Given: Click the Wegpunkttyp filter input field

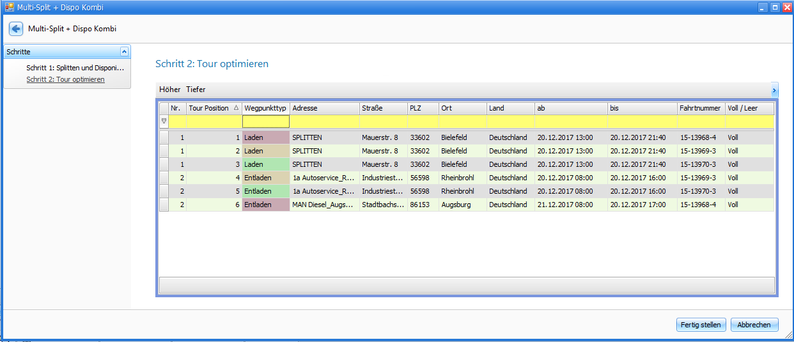Looking at the screenshot, I should tap(265, 121).
